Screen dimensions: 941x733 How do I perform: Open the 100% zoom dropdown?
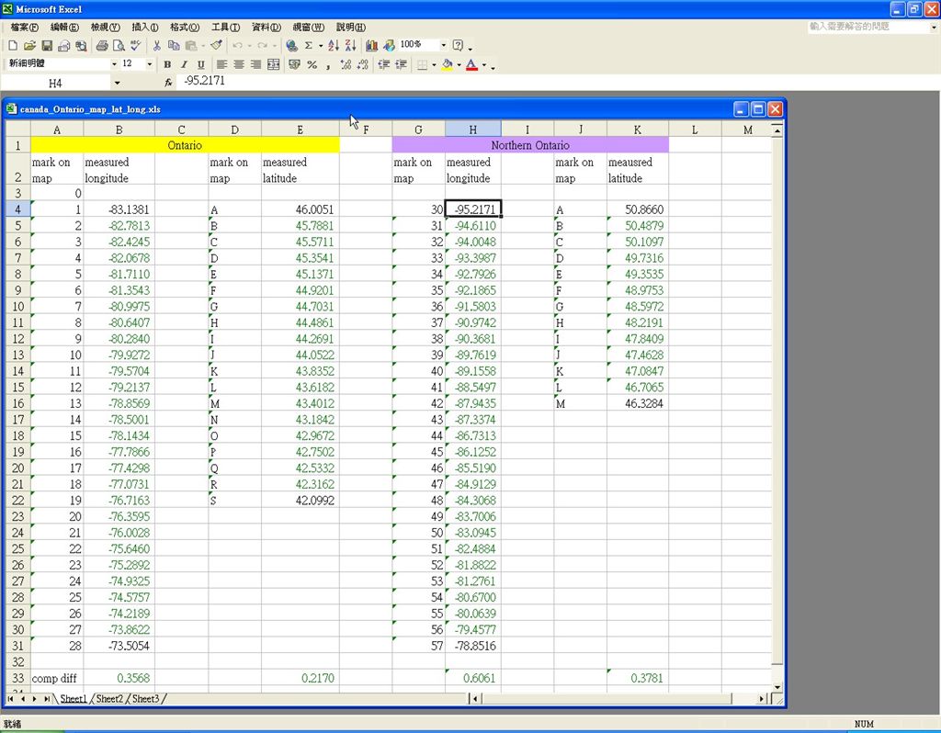pos(444,45)
